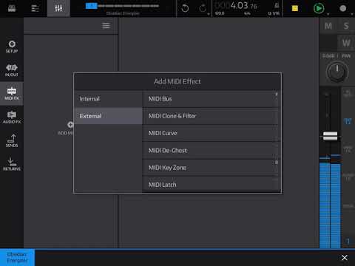The height and width of the screenshot is (266, 355).
Task: Click the Add MIDI effect plus icon
Action: tap(70, 125)
